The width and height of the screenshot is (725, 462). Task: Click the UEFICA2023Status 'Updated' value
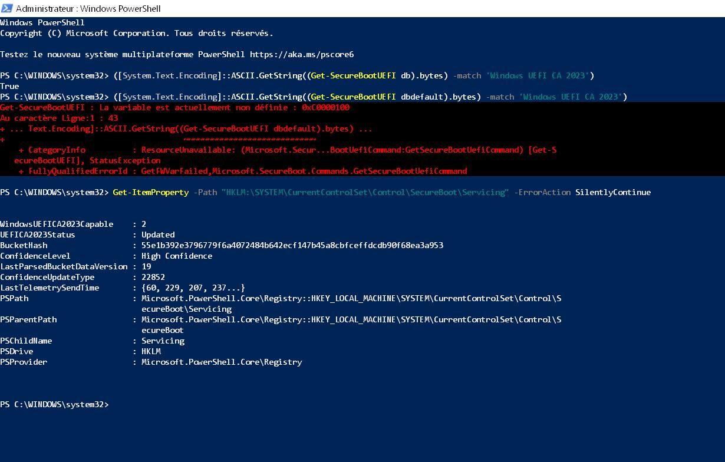pos(158,235)
